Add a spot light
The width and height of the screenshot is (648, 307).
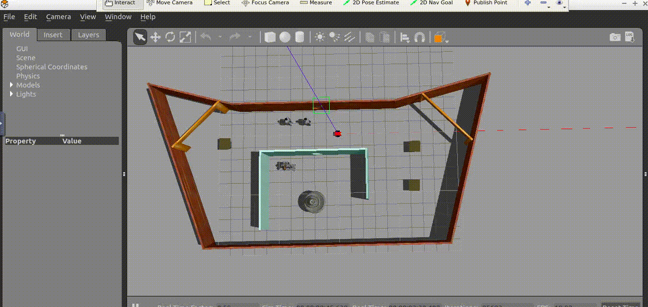(x=335, y=37)
